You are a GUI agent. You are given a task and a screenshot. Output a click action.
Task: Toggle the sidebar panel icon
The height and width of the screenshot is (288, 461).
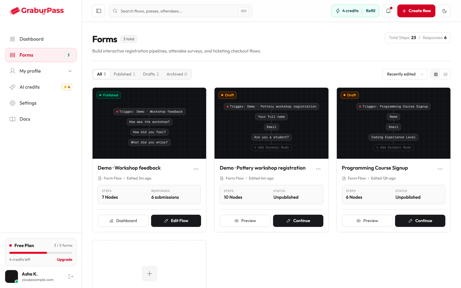coord(99,11)
